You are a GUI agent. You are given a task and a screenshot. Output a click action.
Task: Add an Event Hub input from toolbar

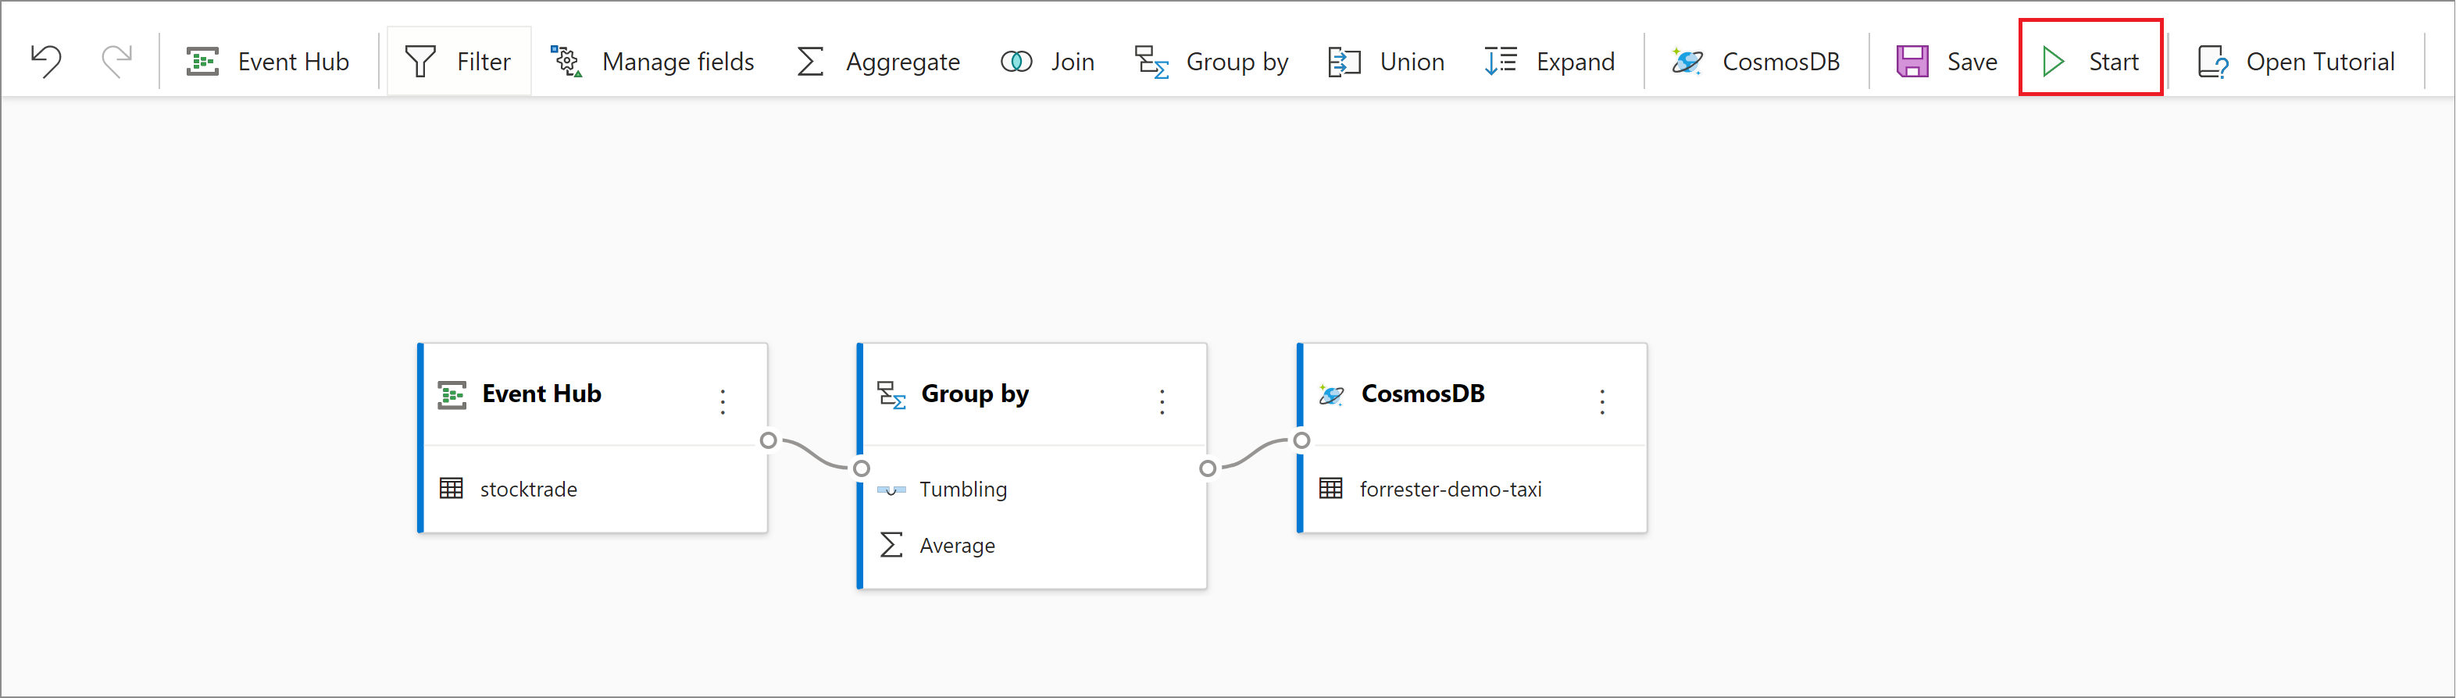(x=268, y=62)
